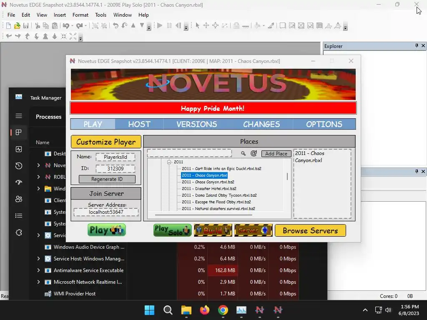Click the Play Solo button
Screen dimensions: 427x320
[172, 230]
